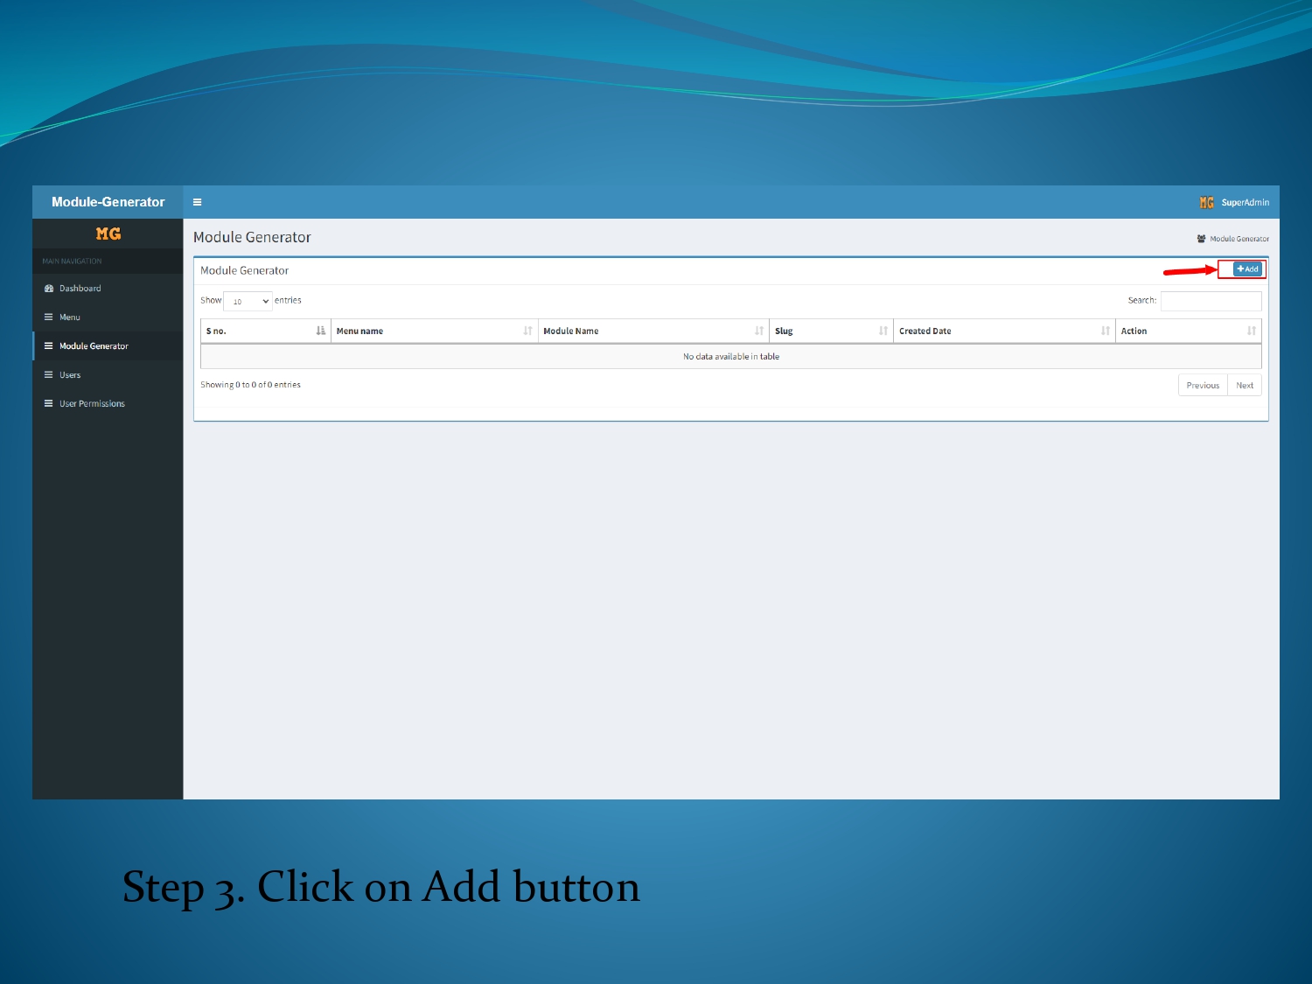Click inside the Search input field

coord(1211,300)
